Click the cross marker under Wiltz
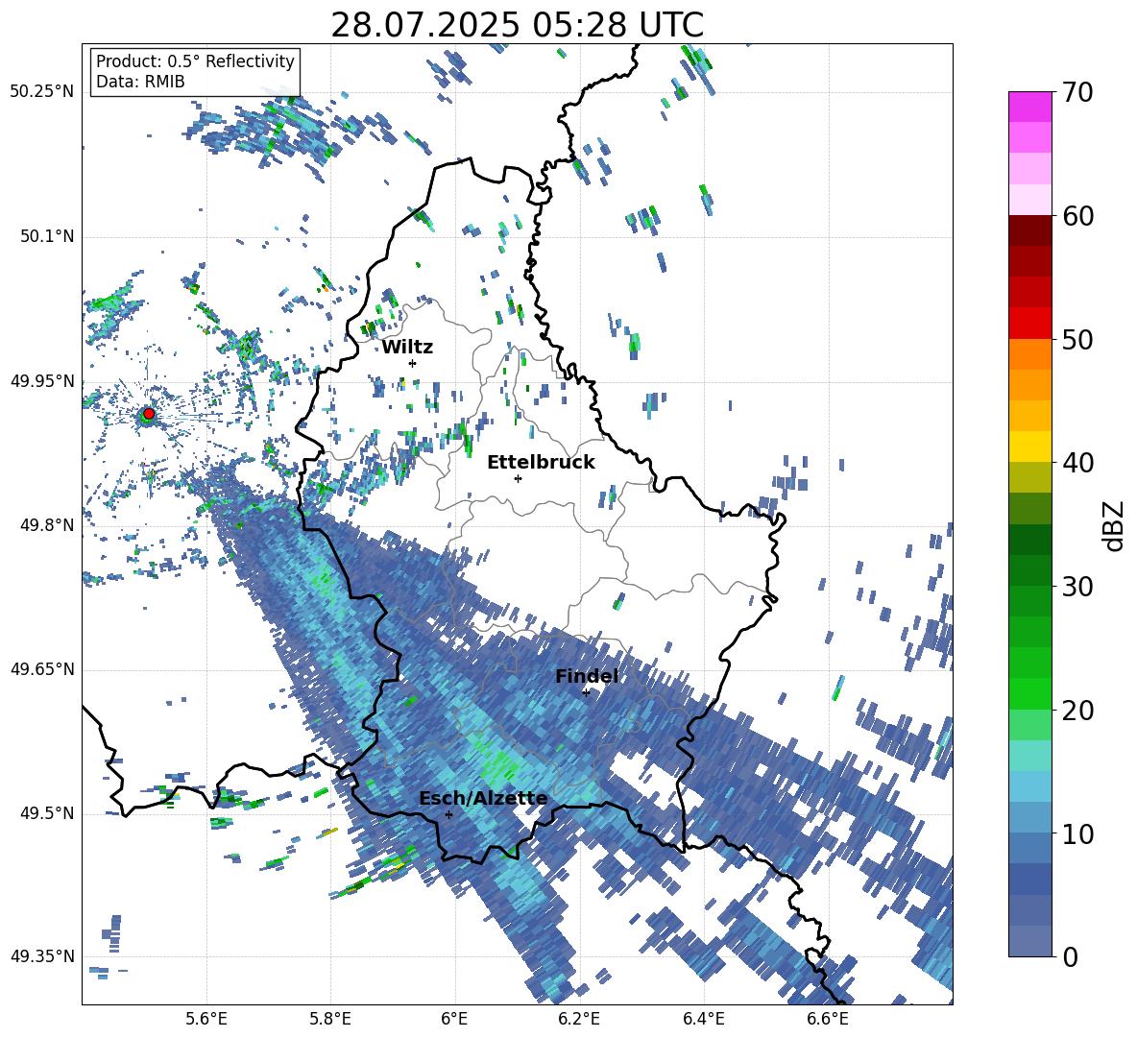This screenshot has width=1137, height=1038. pos(413,363)
